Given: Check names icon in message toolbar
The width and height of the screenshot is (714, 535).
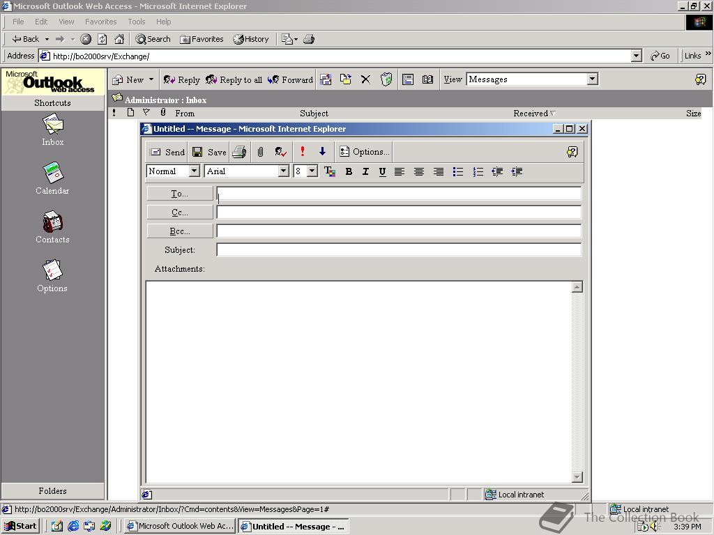Looking at the screenshot, I should (x=280, y=152).
